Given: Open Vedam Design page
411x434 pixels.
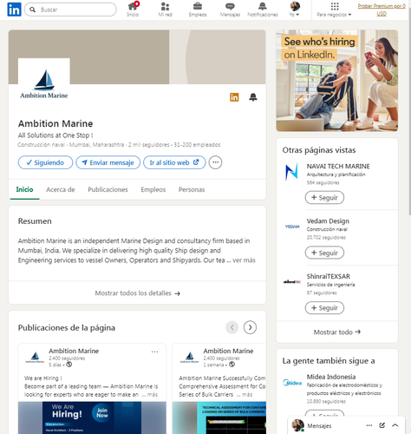Looking at the screenshot, I should (x=328, y=221).
